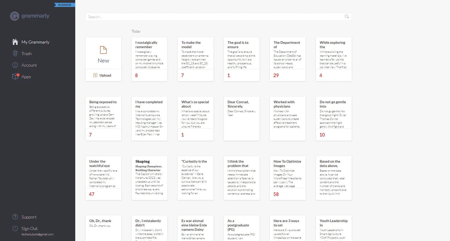The height and width of the screenshot is (241, 450).
Task: Open the 'Do not go gentle into' document
Action: pyautogui.click(x=334, y=119)
